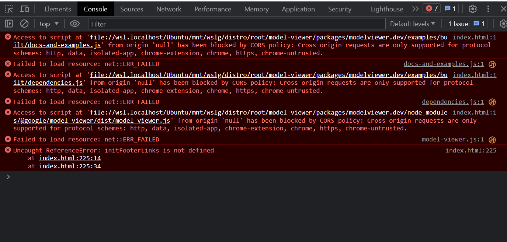Open the Default levels dropdown
Viewport: 507px width, 242px height.
click(412, 24)
